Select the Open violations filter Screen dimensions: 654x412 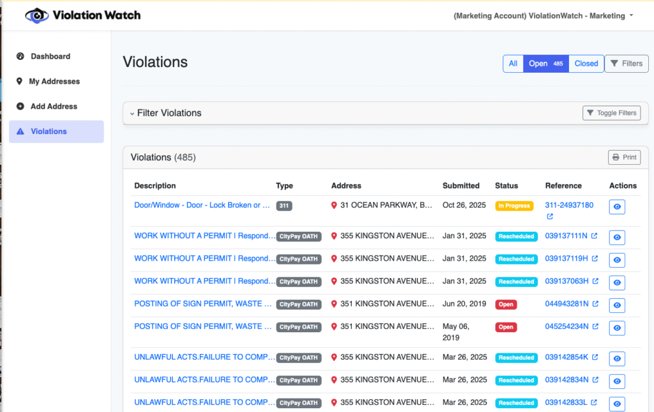[545, 64]
